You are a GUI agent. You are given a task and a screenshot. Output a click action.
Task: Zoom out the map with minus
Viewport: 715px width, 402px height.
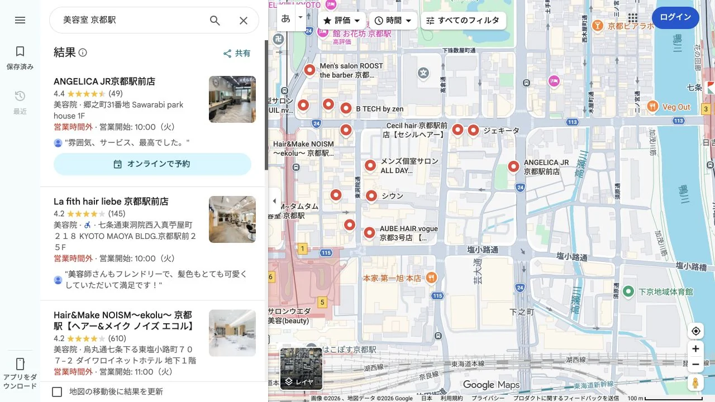695,365
